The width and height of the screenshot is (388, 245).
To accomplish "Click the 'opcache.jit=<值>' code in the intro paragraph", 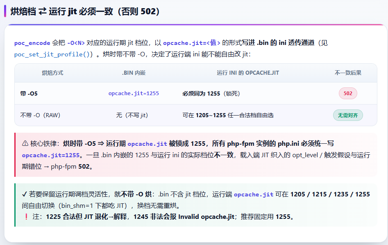I will [x=191, y=43].
